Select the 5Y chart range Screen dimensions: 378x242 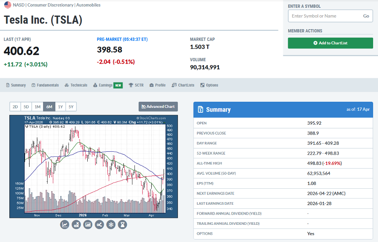[x=71, y=107]
